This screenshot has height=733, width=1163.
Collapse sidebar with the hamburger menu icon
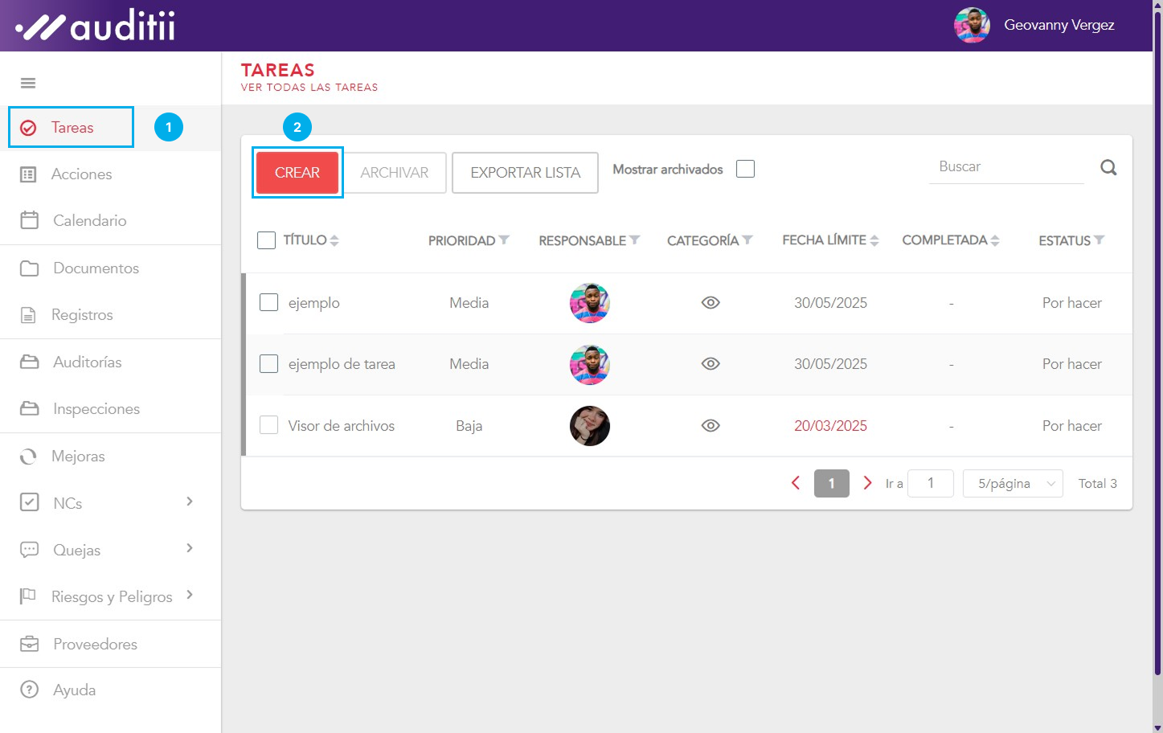click(28, 83)
